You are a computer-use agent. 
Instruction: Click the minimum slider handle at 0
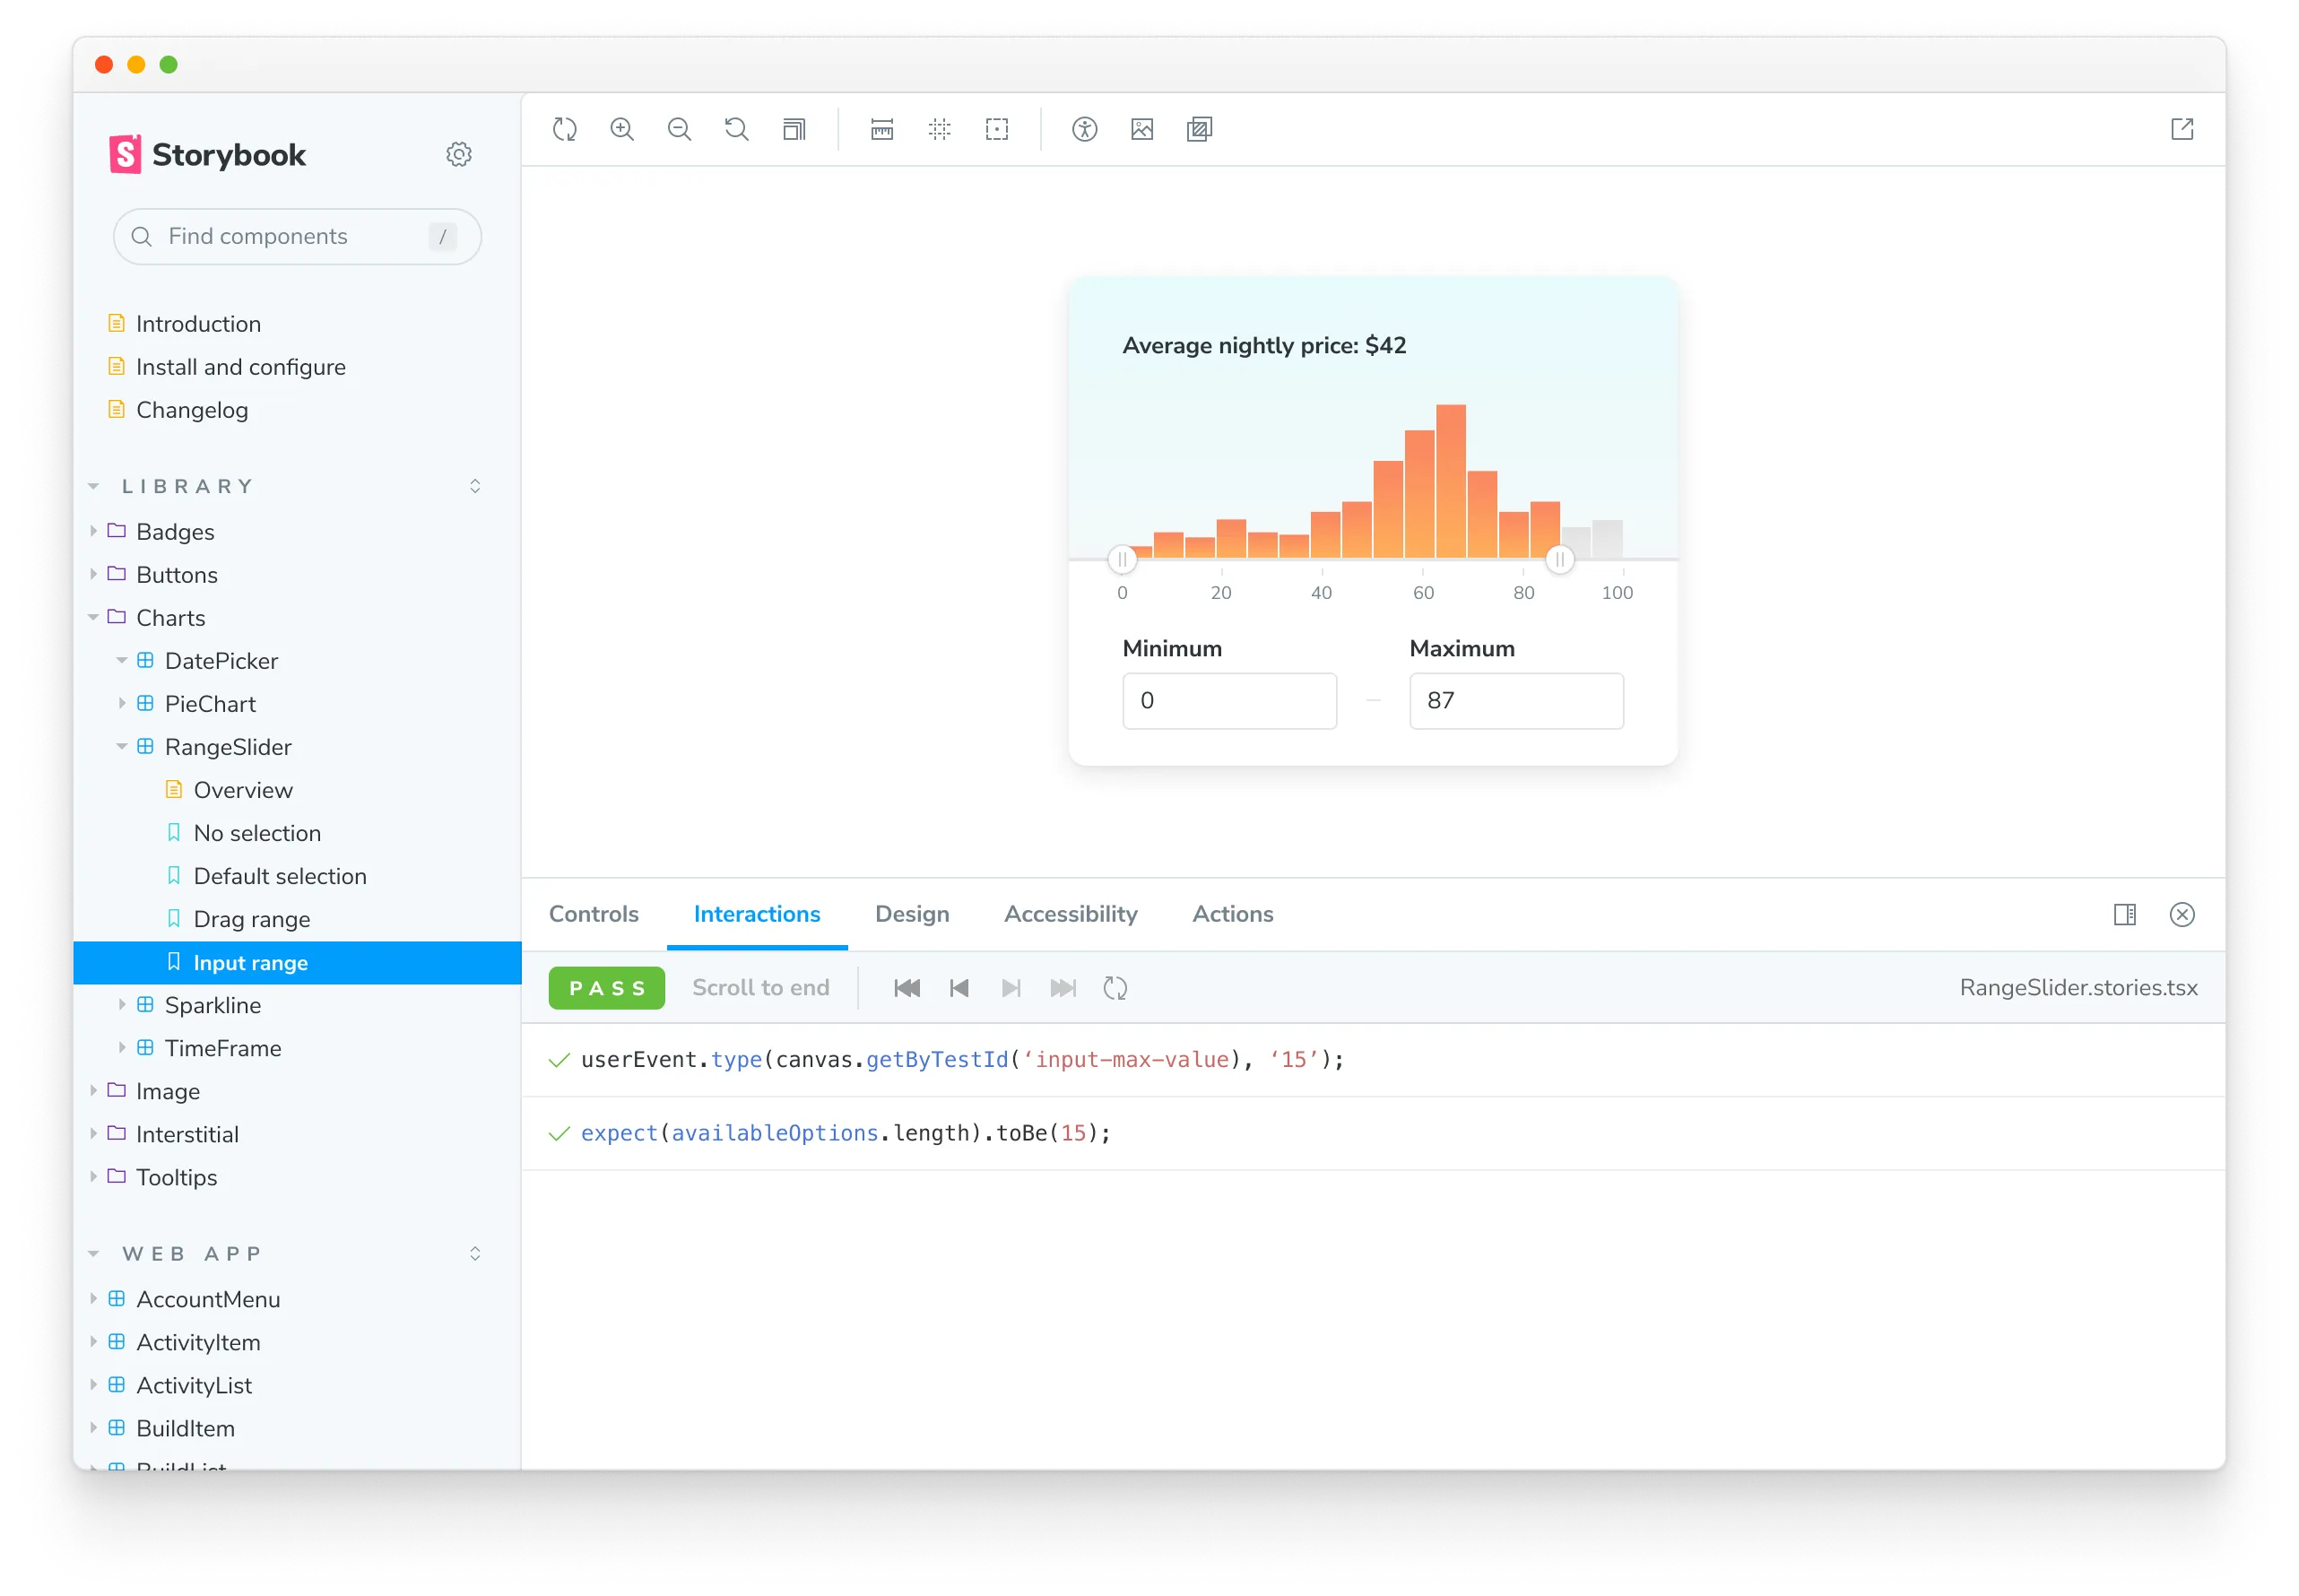[x=1122, y=559]
